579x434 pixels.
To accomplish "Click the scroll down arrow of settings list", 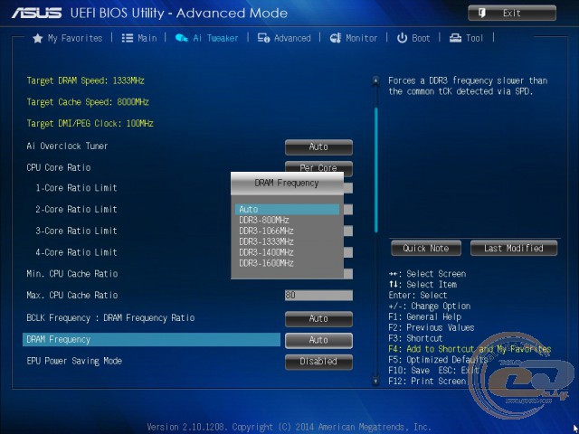I will click(x=376, y=381).
